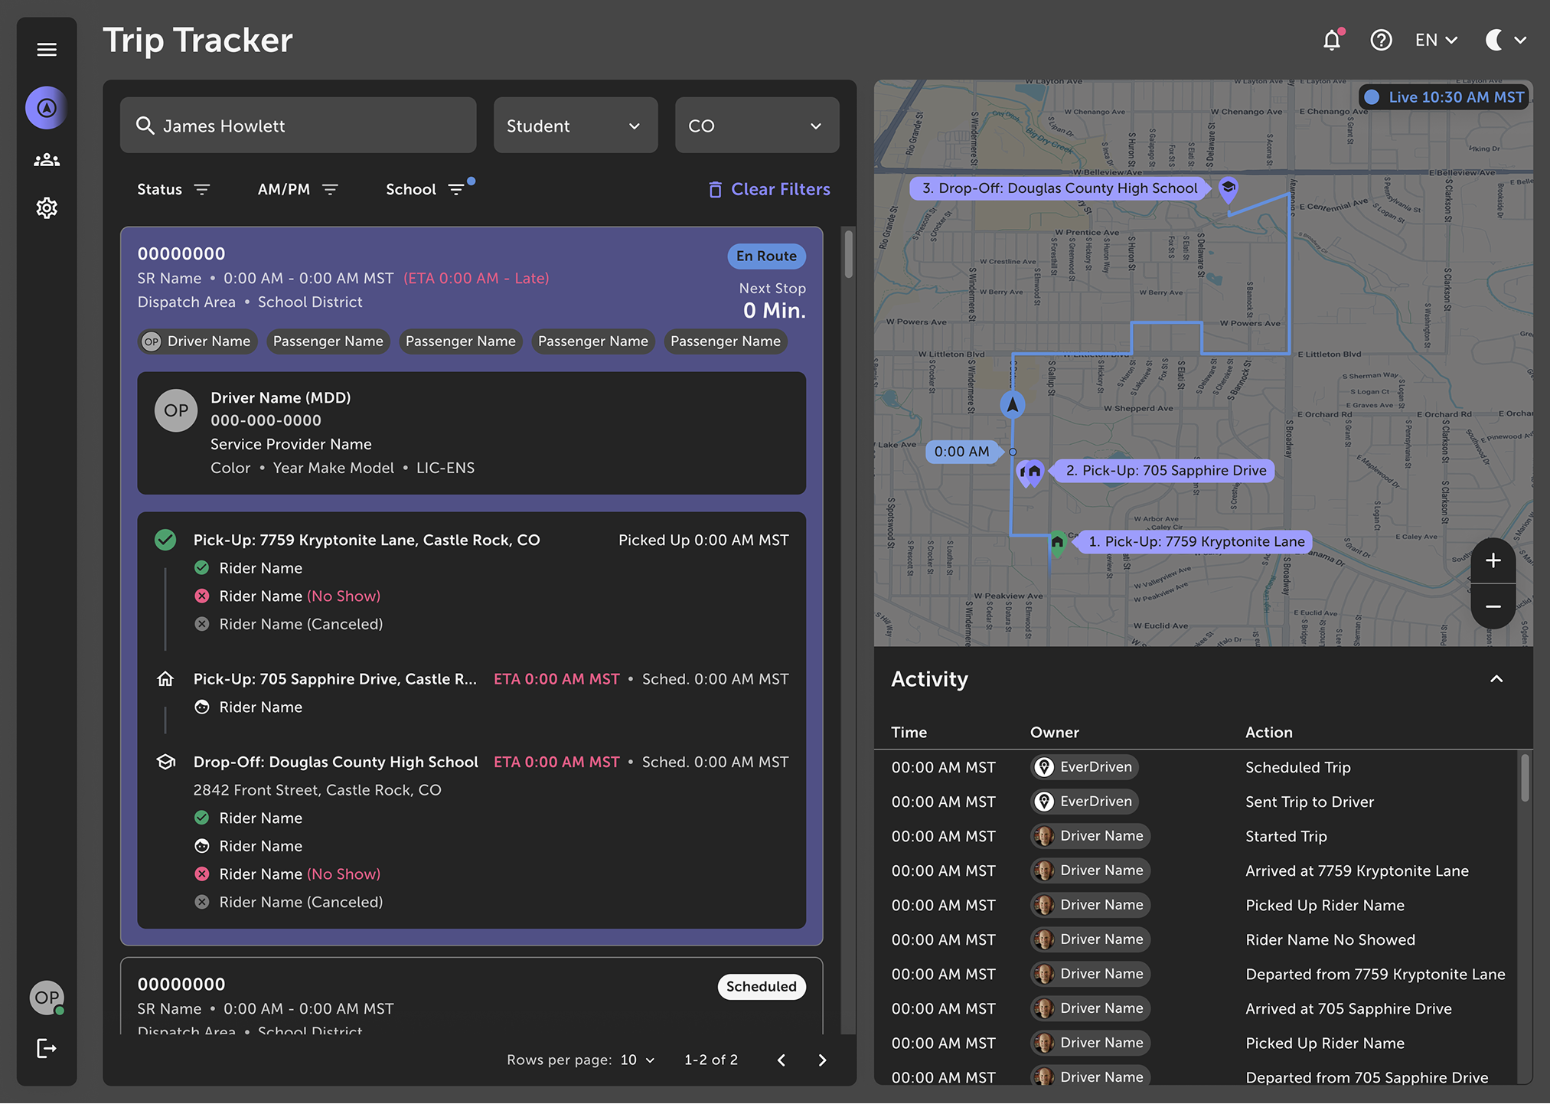Click the Douglas County High School map pin
1550x1104 pixels.
click(x=1228, y=188)
